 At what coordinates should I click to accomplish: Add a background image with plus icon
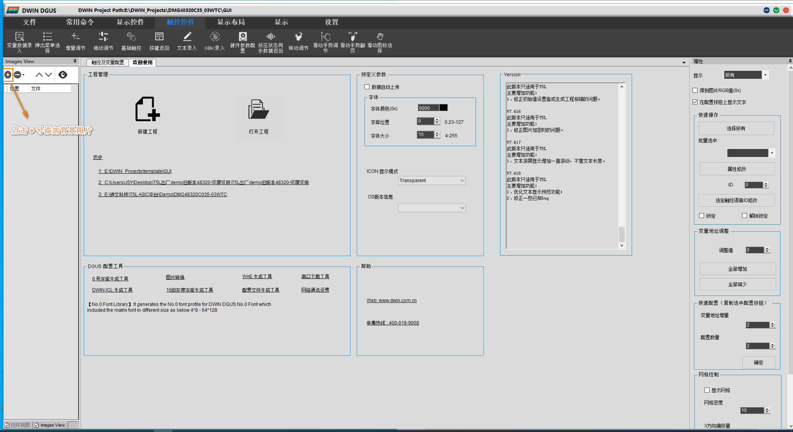pos(8,75)
